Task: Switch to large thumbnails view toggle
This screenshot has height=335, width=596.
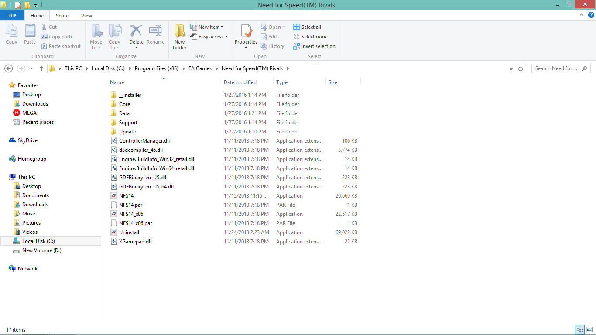Action: click(589, 330)
